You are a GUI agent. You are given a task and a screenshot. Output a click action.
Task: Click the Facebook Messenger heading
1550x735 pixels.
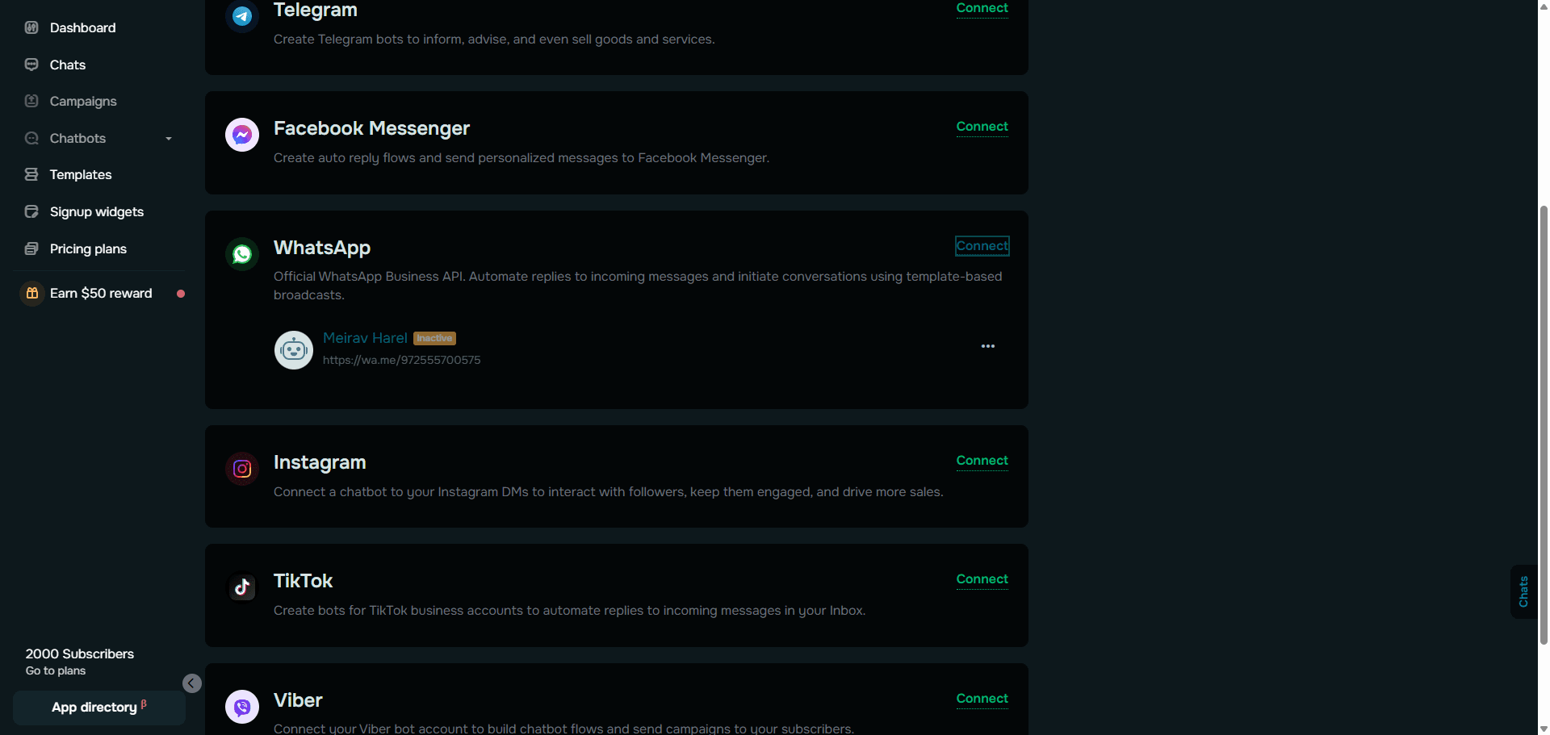coord(371,128)
